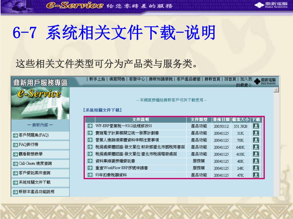293x219 pixels.
Task: Open 鼎新知識學院 in top navigation
Action: (161, 79)
